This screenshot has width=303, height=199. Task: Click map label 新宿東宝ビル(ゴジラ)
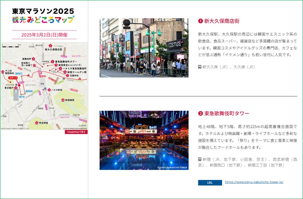tap(70, 65)
